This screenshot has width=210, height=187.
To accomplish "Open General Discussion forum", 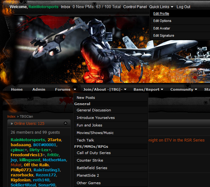I will click(x=111, y=110).
